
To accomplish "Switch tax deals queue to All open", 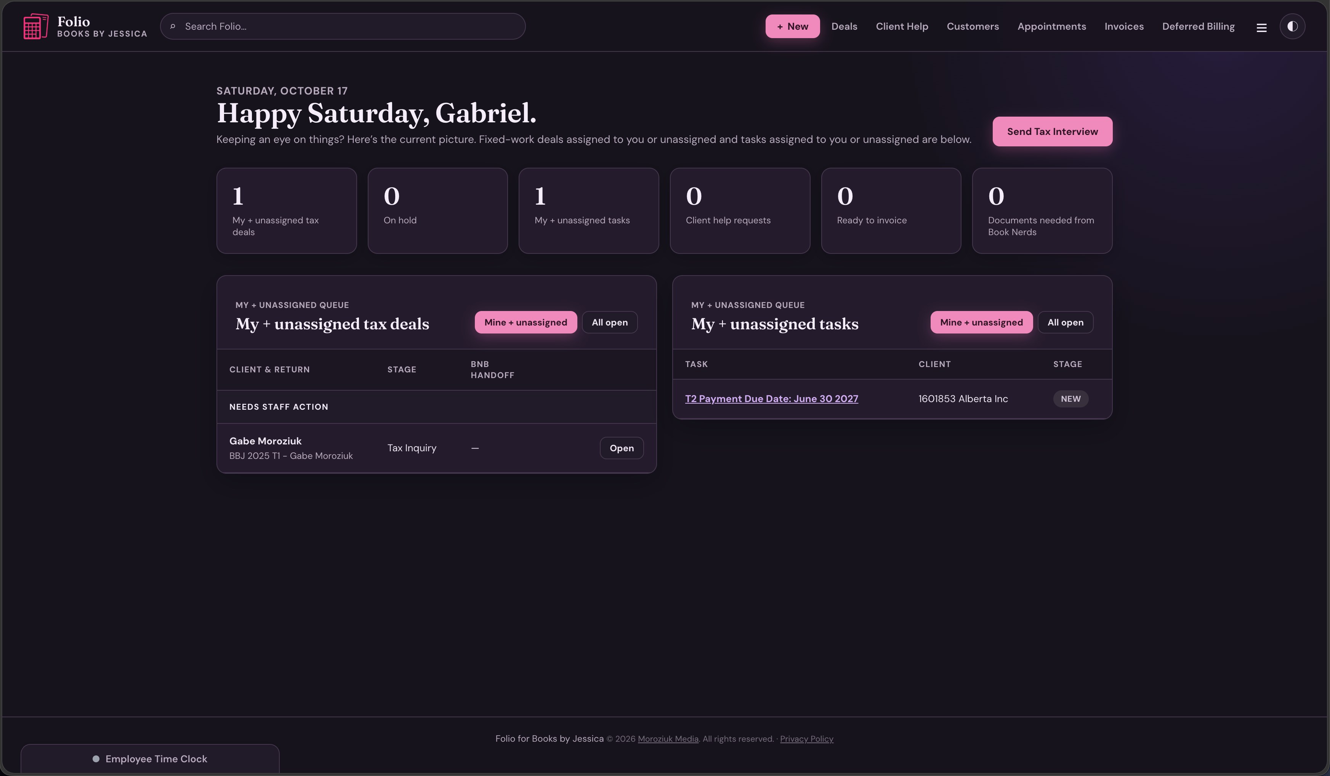I will pos(610,322).
